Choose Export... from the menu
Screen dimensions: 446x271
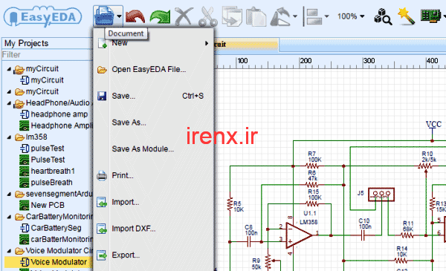coord(154,255)
